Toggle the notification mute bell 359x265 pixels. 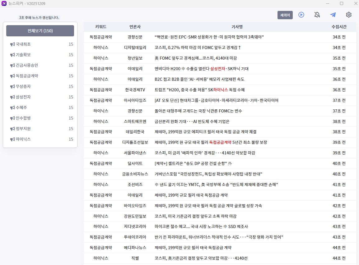click(317, 15)
